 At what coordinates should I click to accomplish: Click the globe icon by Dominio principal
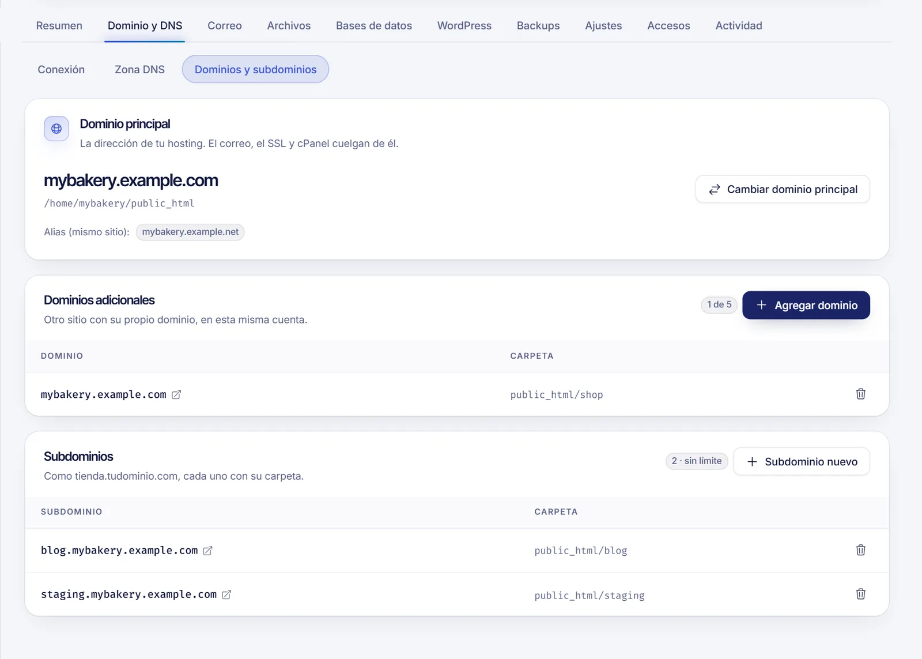pyautogui.click(x=56, y=129)
